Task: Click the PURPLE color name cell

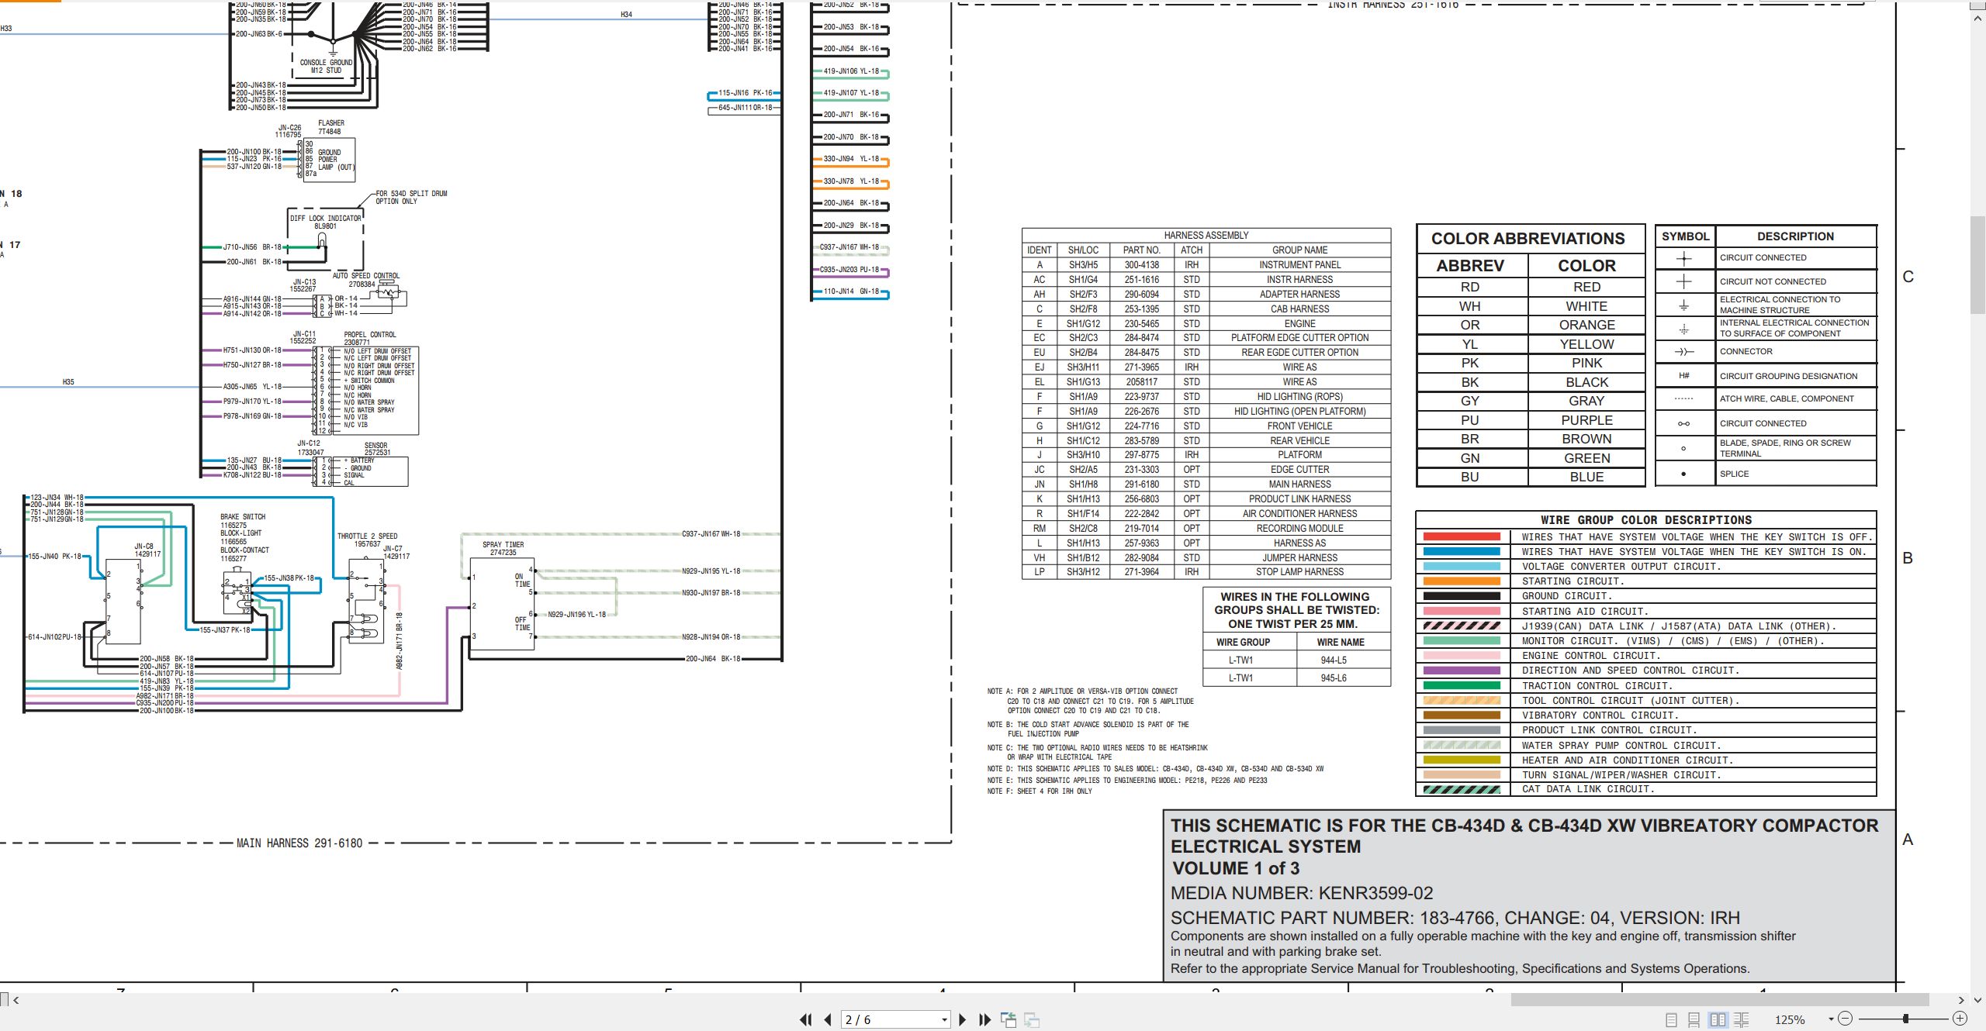Action: pyautogui.click(x=1586, y=420)
